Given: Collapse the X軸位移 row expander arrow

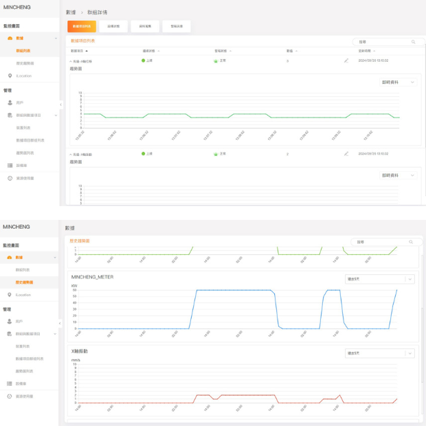Looking at the screenshot, I should [71, 61].
